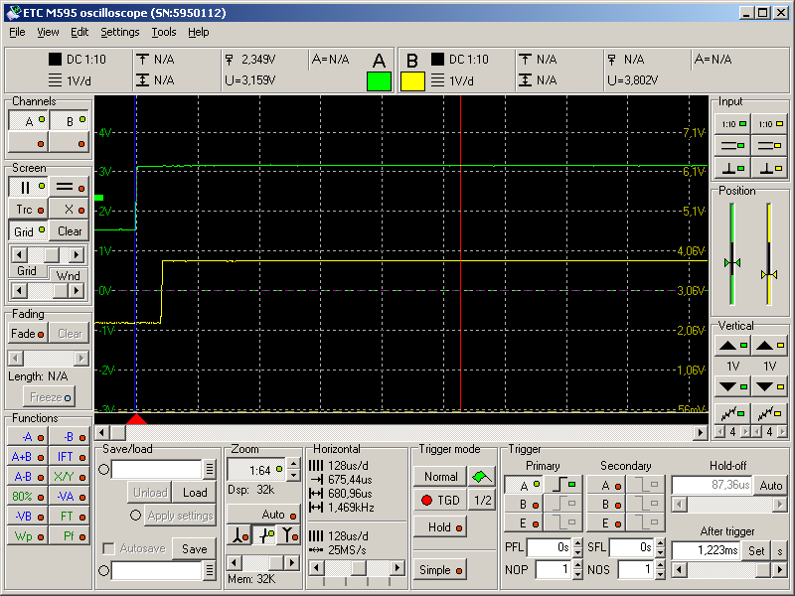Click the Load button in Save/load panel
Image resolution: width=795 pixels, height=596 pixels.
(x=195, y=492)
